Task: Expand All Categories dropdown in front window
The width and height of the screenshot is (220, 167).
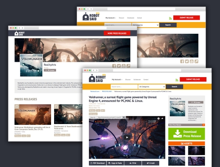Action: coord(152,87)
